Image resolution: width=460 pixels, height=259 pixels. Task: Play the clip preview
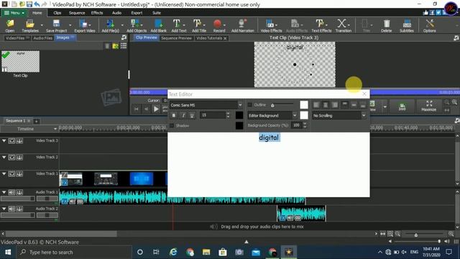click(156, 109)
